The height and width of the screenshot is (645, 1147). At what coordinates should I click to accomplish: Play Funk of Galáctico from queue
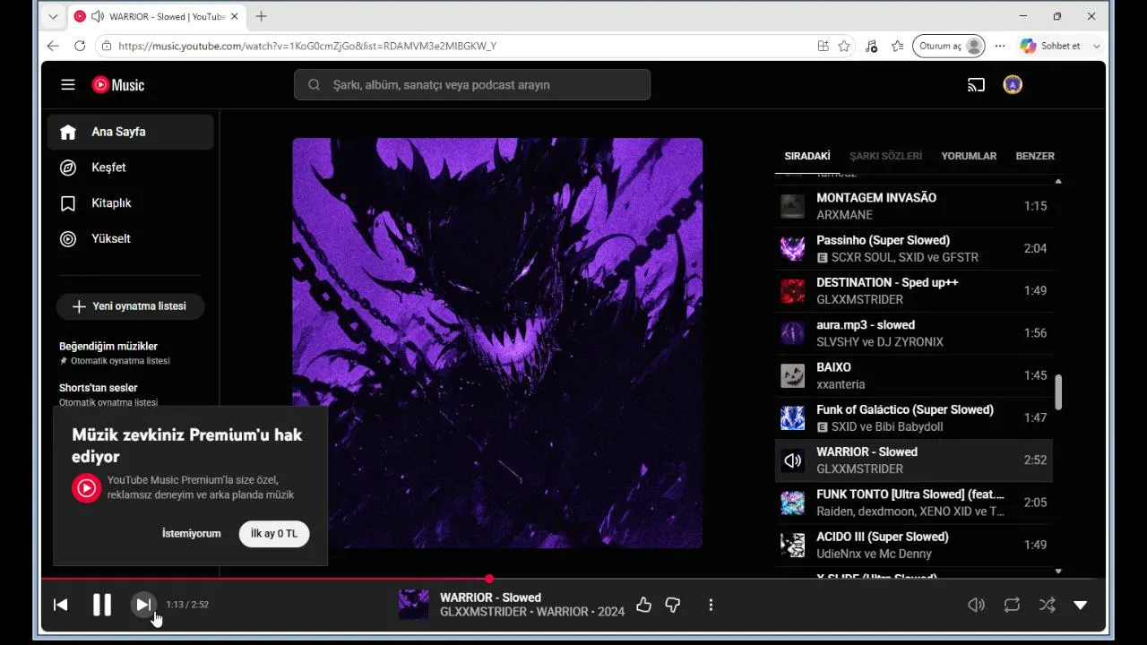(x=913, y=417)
